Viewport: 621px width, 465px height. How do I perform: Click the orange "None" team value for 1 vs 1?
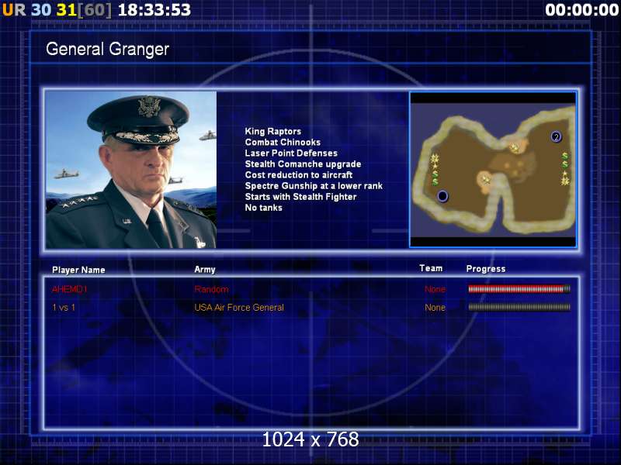coord(435,307)
